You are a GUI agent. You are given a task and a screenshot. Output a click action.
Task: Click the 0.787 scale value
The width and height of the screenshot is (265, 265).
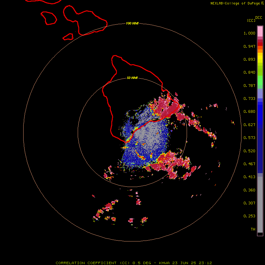tap(249, 85)
